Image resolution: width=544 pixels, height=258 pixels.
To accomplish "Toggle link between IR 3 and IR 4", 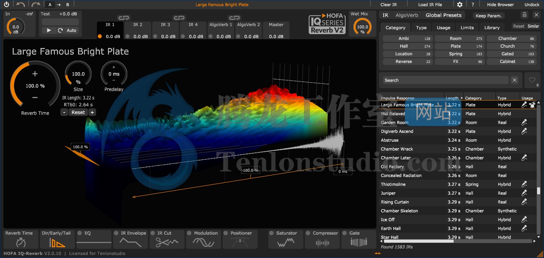I will (x=179, y=18).
